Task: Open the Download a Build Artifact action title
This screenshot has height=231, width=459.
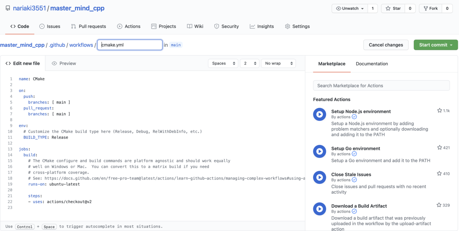Action: pos(359,206)
